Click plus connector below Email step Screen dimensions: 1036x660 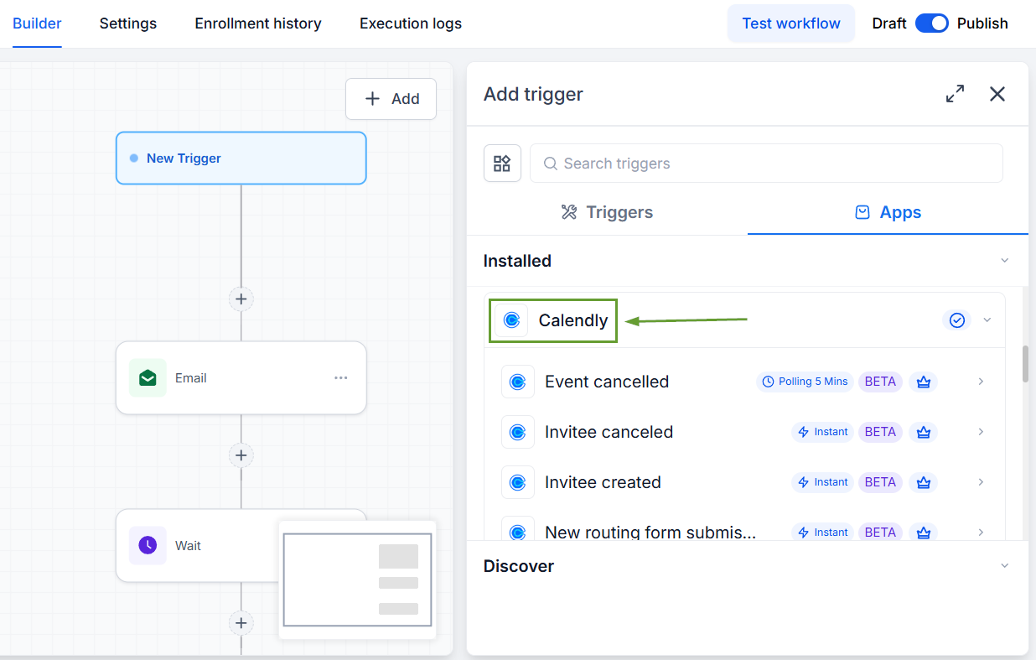pos(241,455)
